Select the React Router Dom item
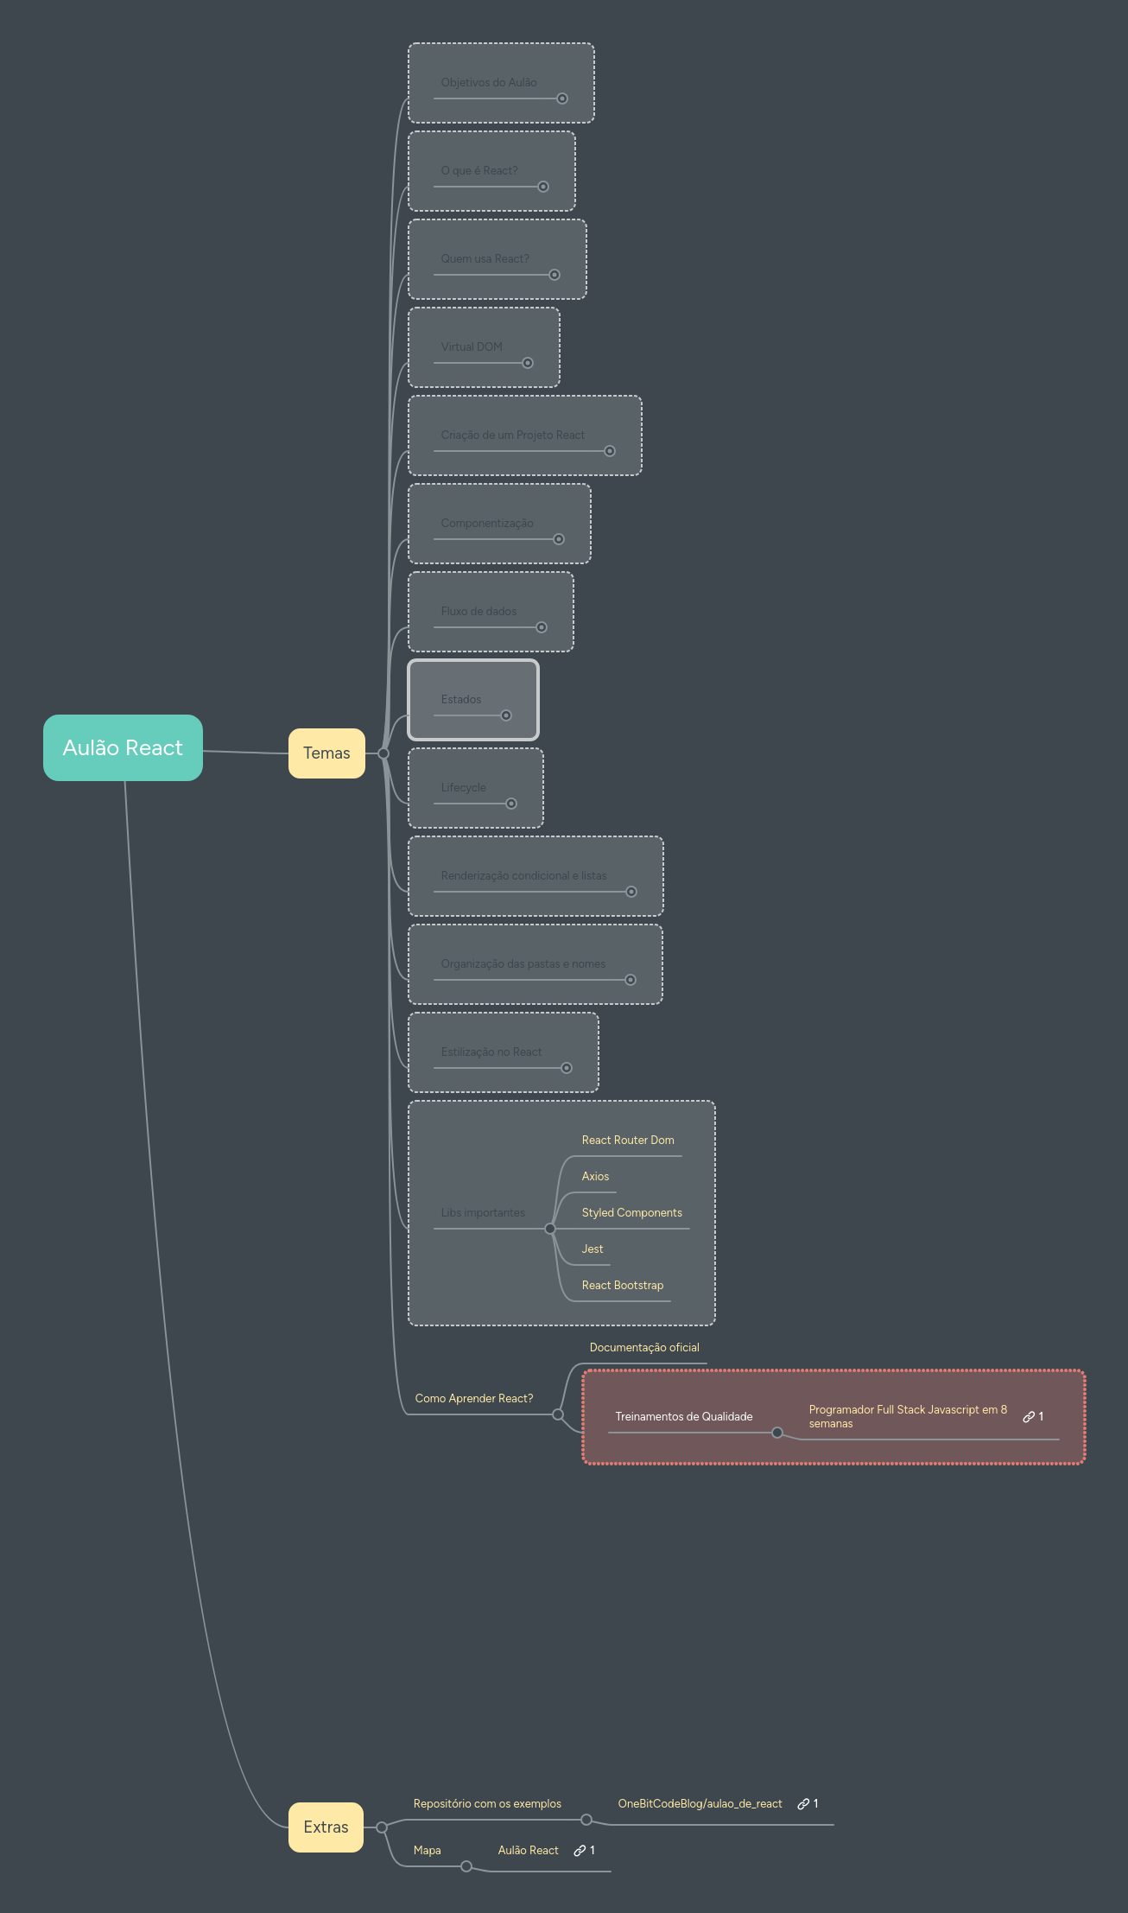Screen dimensions: 1128x1913 click(628, 1141)
